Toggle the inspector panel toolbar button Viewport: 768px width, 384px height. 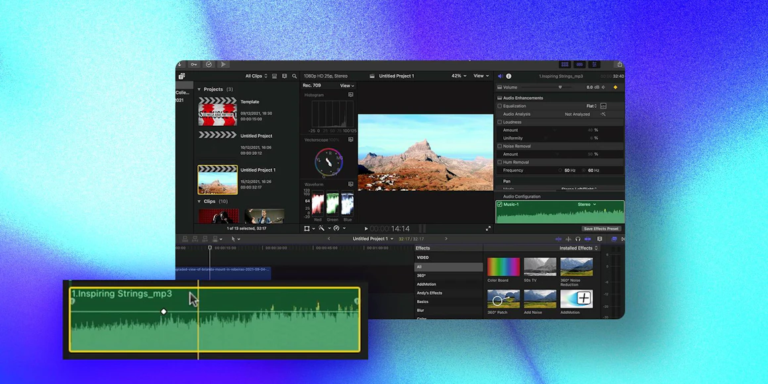point(595,64)
